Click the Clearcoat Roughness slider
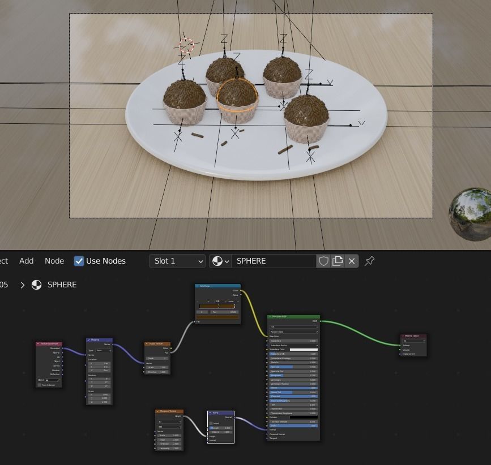Screen dimensions: 491x465 click(294, 401)
